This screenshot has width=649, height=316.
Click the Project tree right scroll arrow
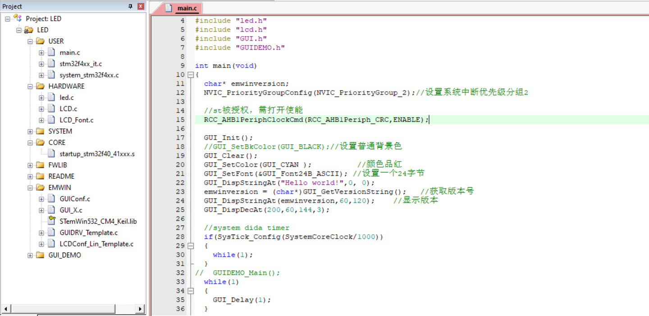(140, 309)
